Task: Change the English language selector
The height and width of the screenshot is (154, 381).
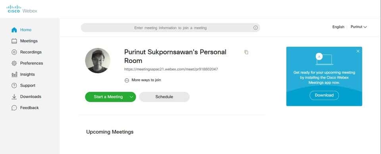Action: pos(338,27)
